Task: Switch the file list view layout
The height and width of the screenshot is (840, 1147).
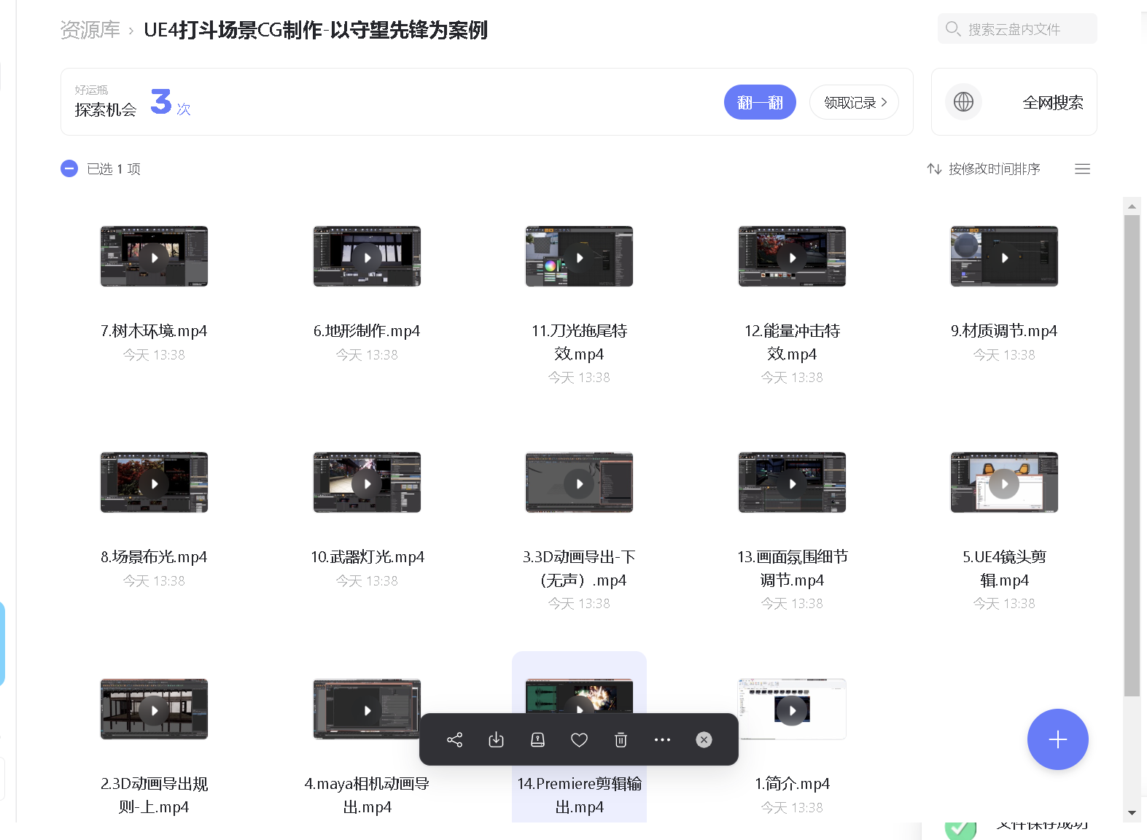Action: (x=1082, y=169)
